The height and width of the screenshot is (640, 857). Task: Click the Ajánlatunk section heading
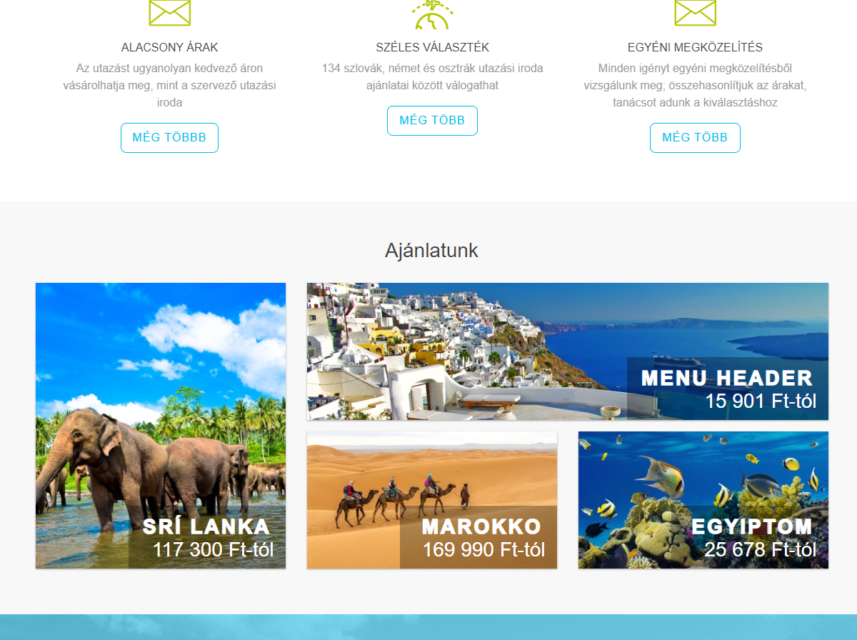point(431,251)
